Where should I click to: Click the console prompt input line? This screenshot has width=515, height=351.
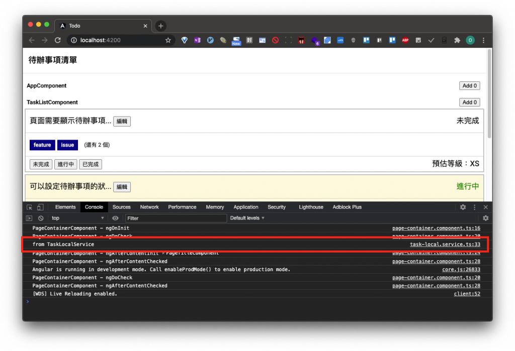[256, 302]
